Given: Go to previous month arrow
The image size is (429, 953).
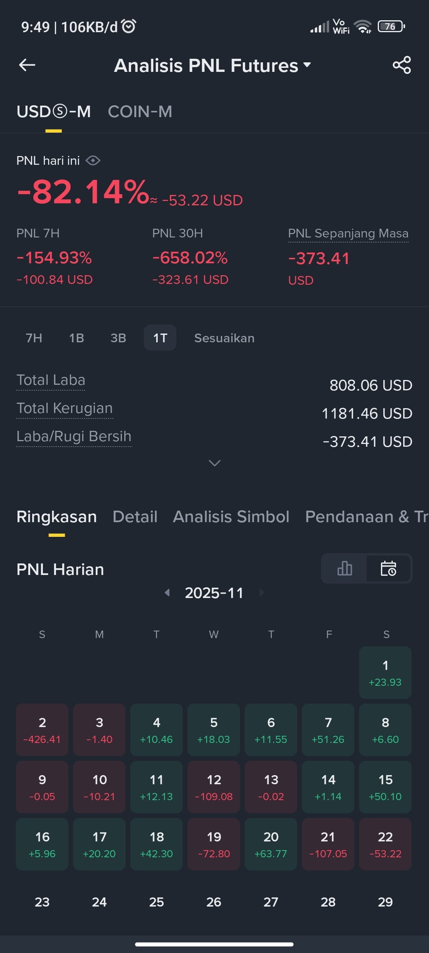Looking at the screenshot, I should coord(167,593).
